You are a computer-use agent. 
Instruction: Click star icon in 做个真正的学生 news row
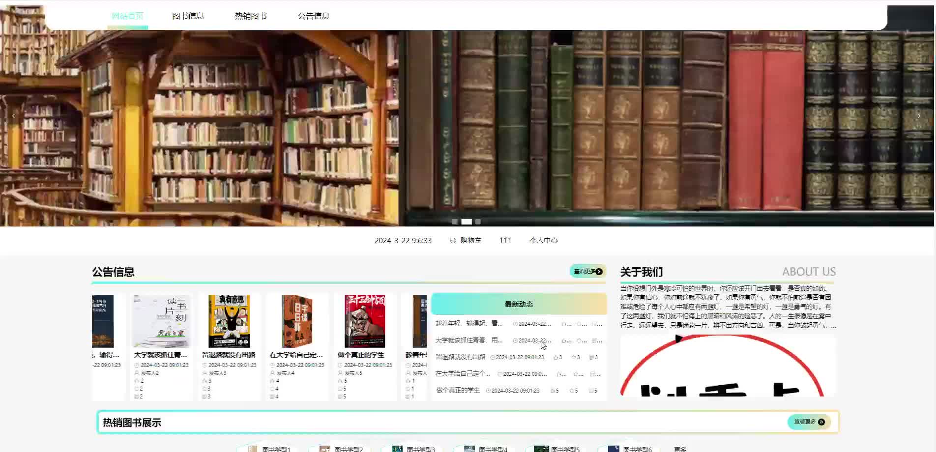(x=572, y=391)
